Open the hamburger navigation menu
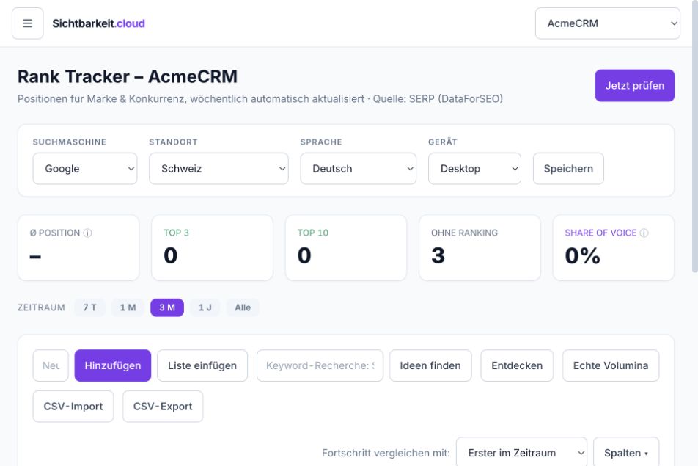Viewport: 698px width, 466px height. pyautogui.click(x=28, y=23)
